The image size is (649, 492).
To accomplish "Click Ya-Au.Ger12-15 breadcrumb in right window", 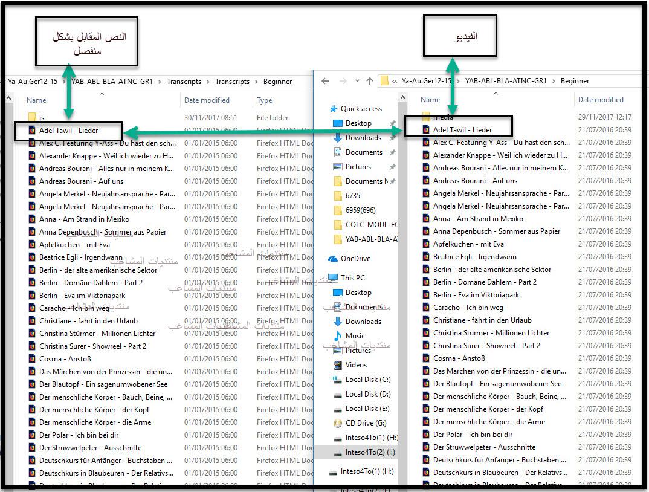I will (x=426, y=81).
